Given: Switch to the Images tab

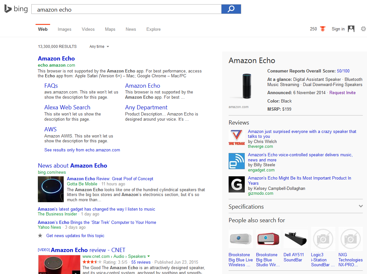Looking at the screenshot, I should (64, 29).
